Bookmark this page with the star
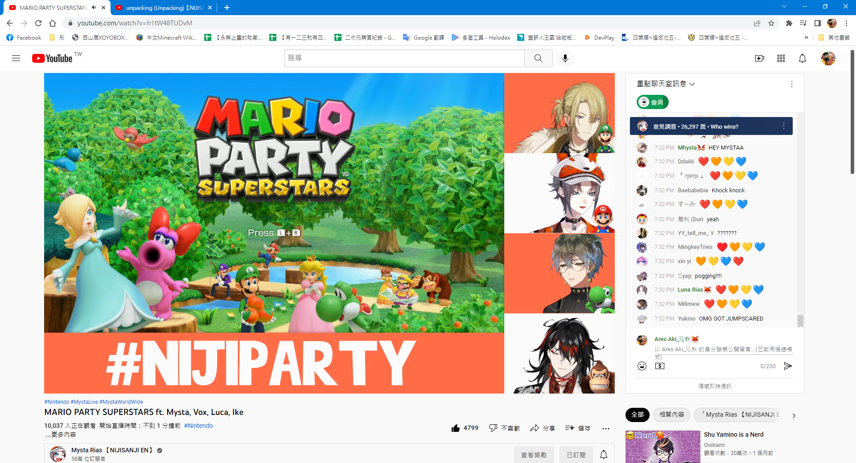 pyautogui.click(x=771, y=23)
